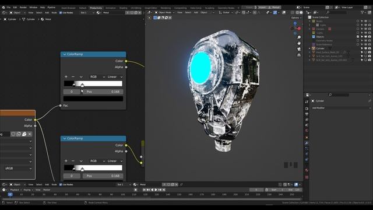The image size is (373, 210).
Task: Switch perspective/orthographic with the viewport grid gizmo
Action: coord(299,55)
